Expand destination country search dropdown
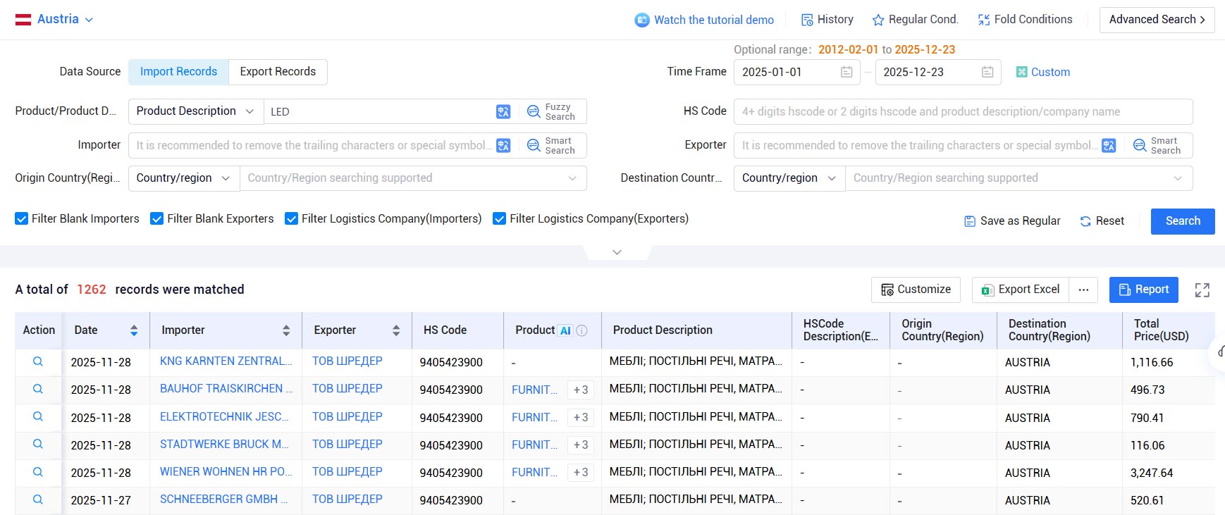This screenshot has width=1225, height=515. [1178, 178]
